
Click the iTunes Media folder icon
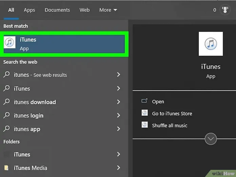(x=6, y=168)
